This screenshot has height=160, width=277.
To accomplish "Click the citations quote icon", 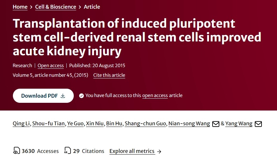I will click(x=68, y=151).
